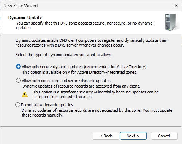
Task: Click the 'Allow both nonsecure and secure dynamic updates' label
Action: point(66,81)
